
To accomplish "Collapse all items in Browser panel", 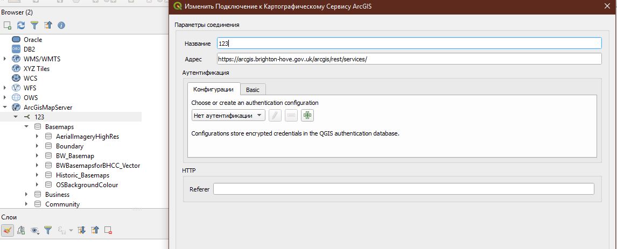I will point(48,26).
